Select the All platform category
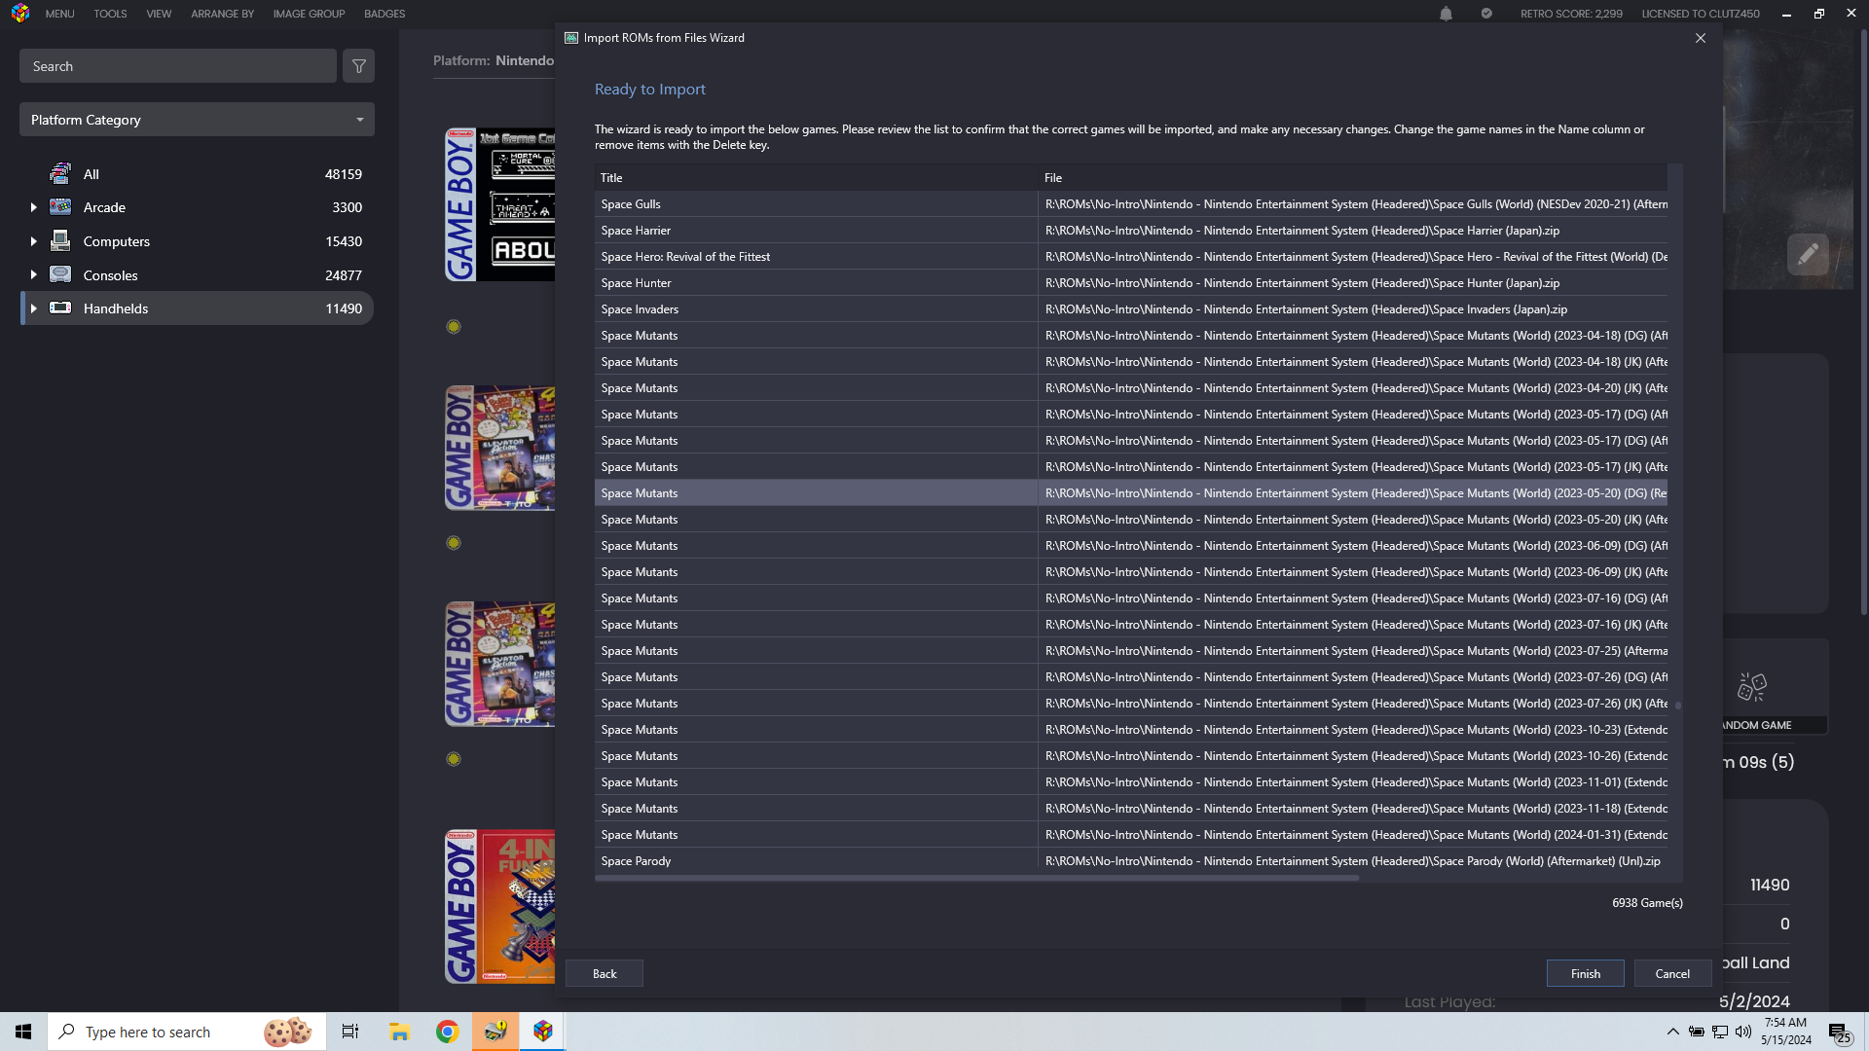The image size is (1869, 1051). point(198,174)
